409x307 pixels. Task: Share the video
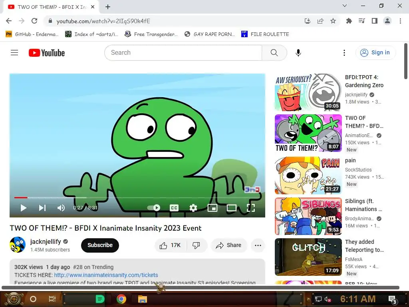click(228, 245)
